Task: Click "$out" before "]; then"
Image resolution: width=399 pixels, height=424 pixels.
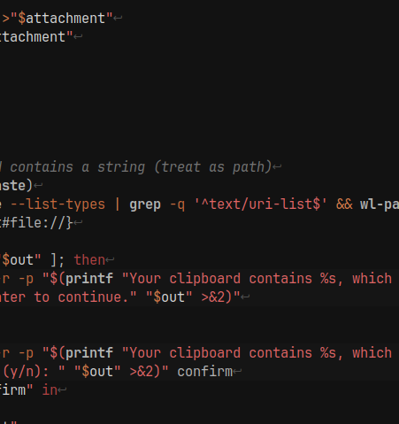Action: coord(20,260)
